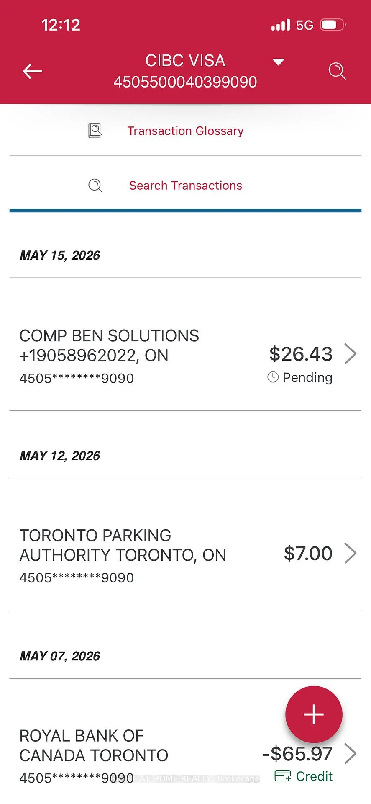371x804 pixels.
Task: Tap the green Credit card icon
Action: [283, 776]
